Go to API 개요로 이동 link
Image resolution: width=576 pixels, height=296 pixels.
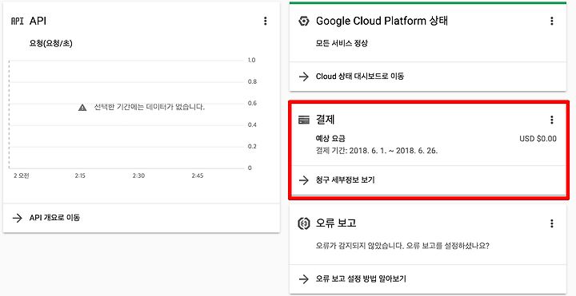(x=54, y=218)
